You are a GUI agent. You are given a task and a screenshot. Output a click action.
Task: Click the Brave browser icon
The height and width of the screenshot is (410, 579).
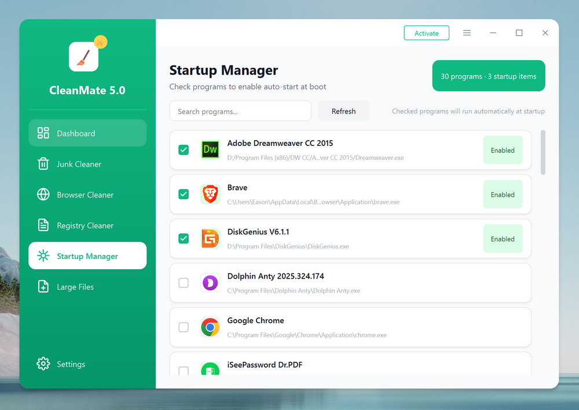click(x=210, y=194)
